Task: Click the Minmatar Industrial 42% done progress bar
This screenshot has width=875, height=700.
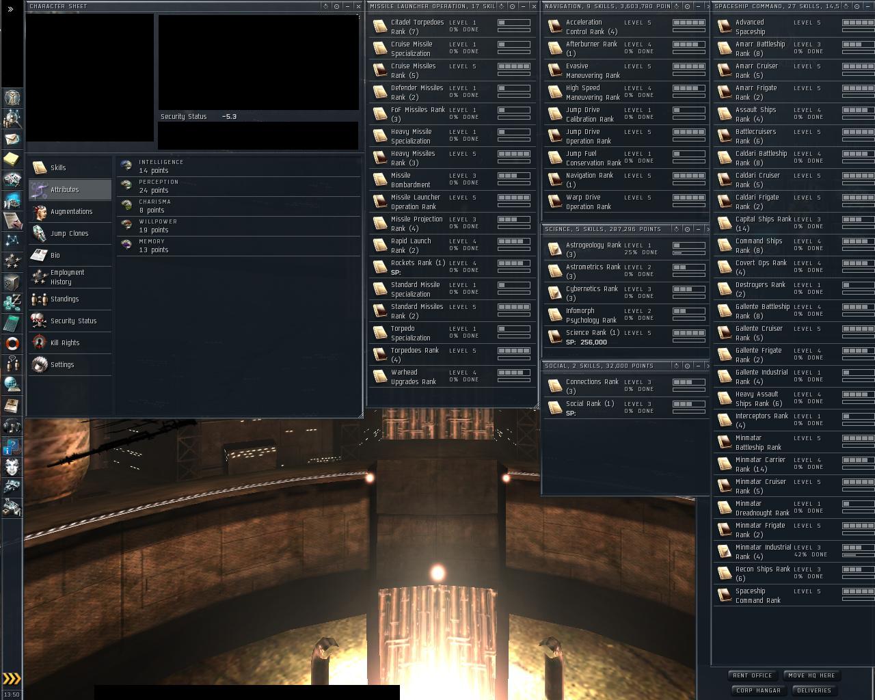Action: 859,554
